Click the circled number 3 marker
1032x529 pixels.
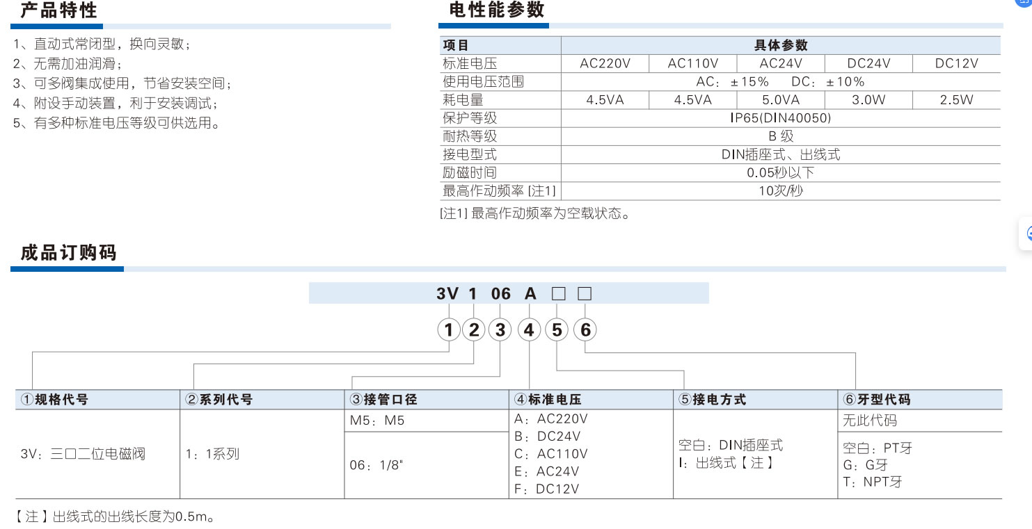(500, 329)
